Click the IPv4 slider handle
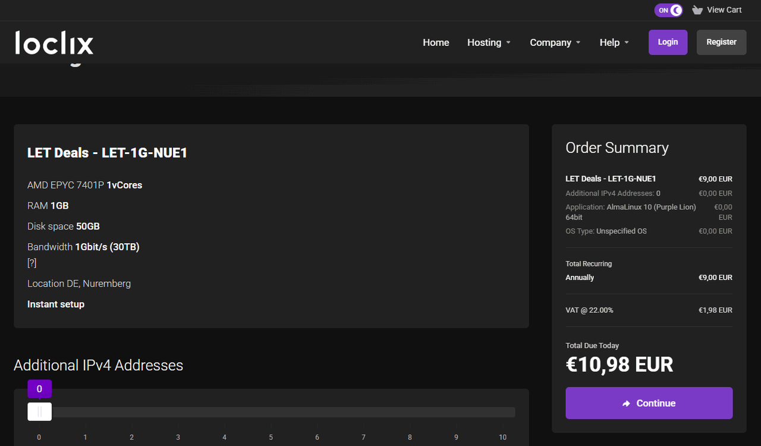Screen dimensions: 761x446 click(x=39, y=412)
